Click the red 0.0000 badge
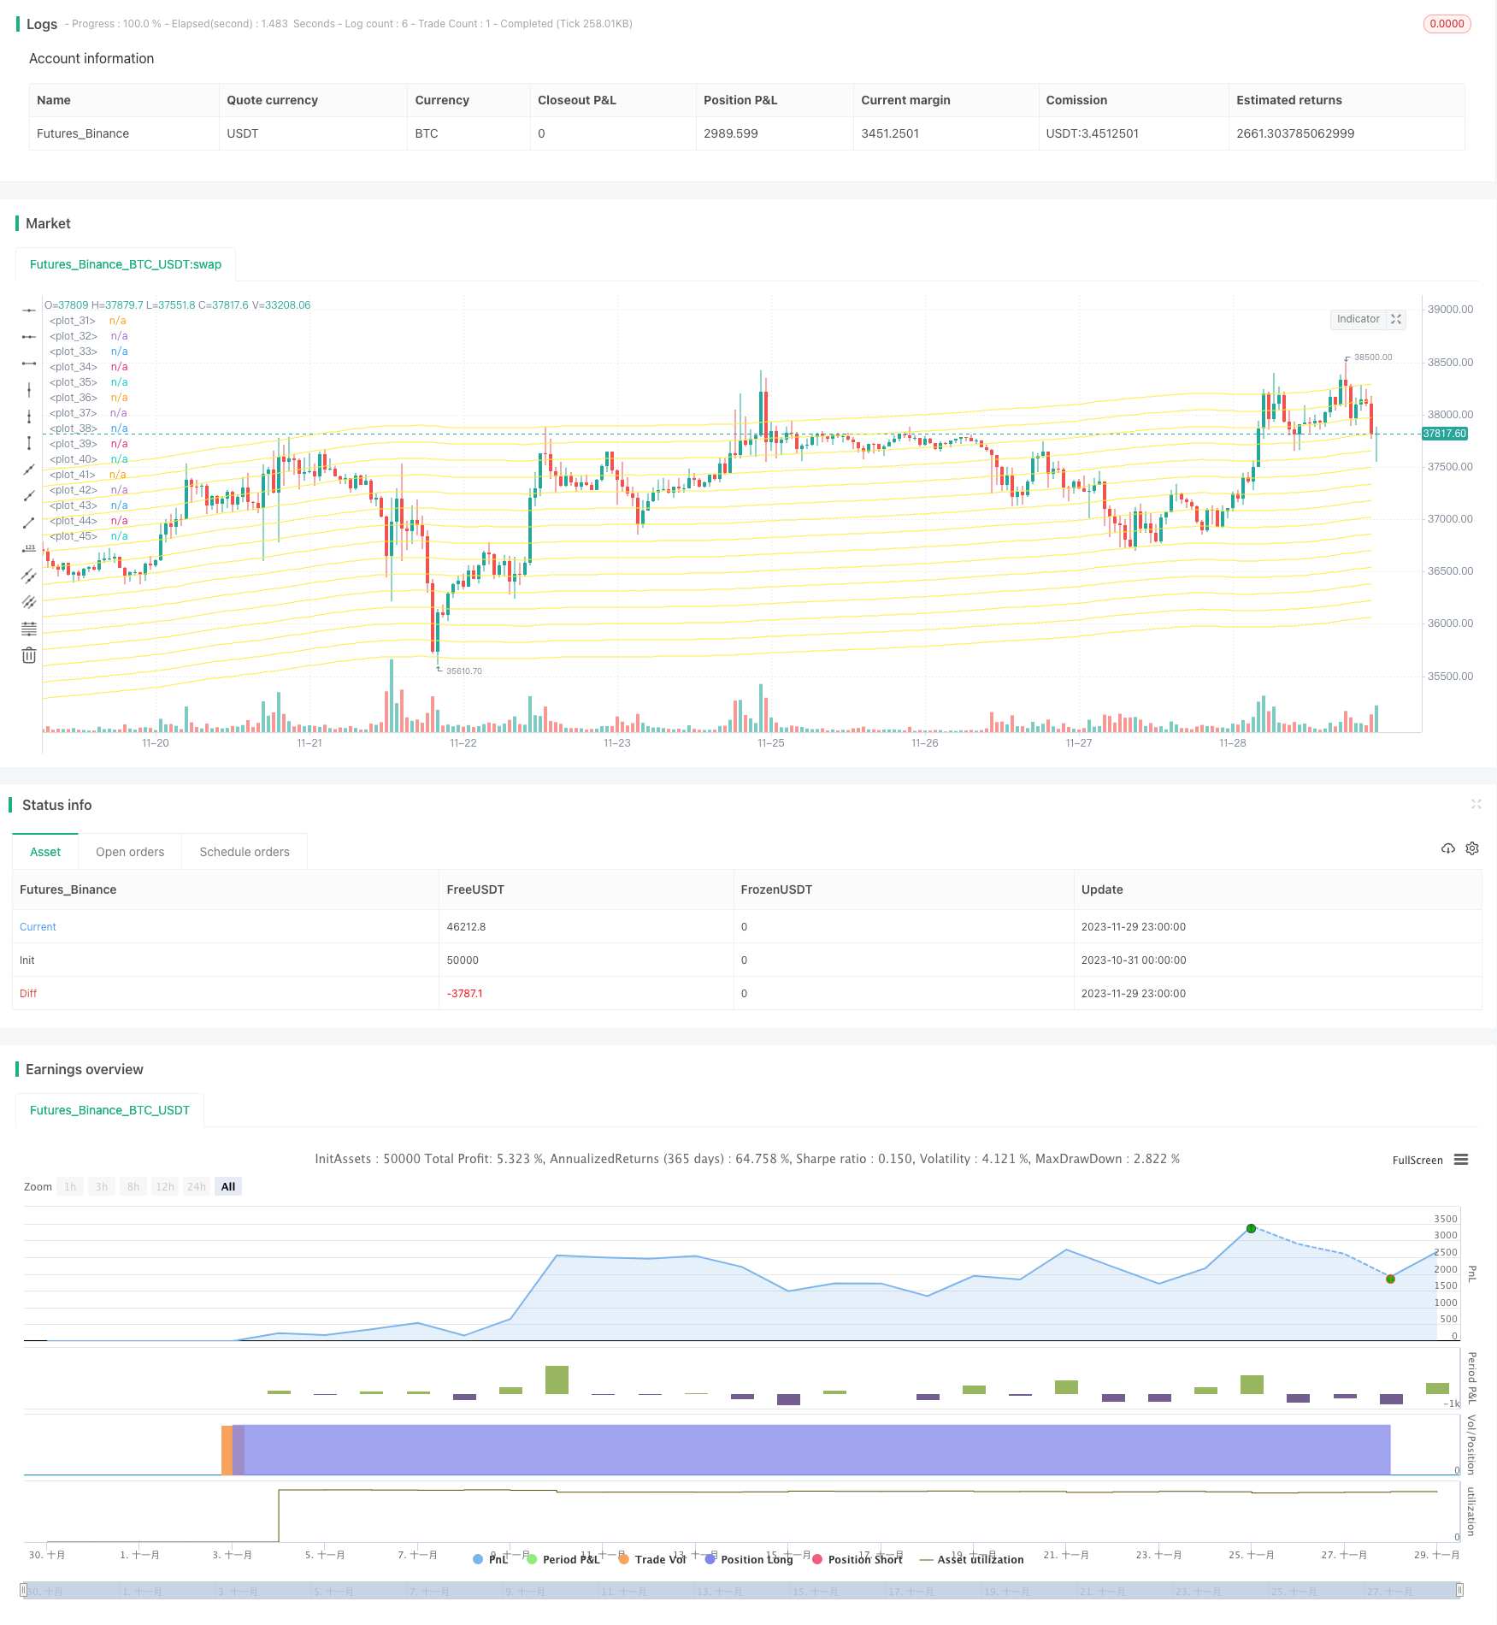1497x1625 pixels. tap(1447, 24)
